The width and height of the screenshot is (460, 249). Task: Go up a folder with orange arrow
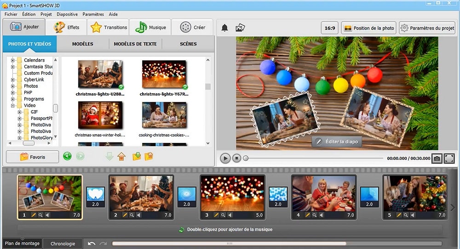tap(121, 157)
